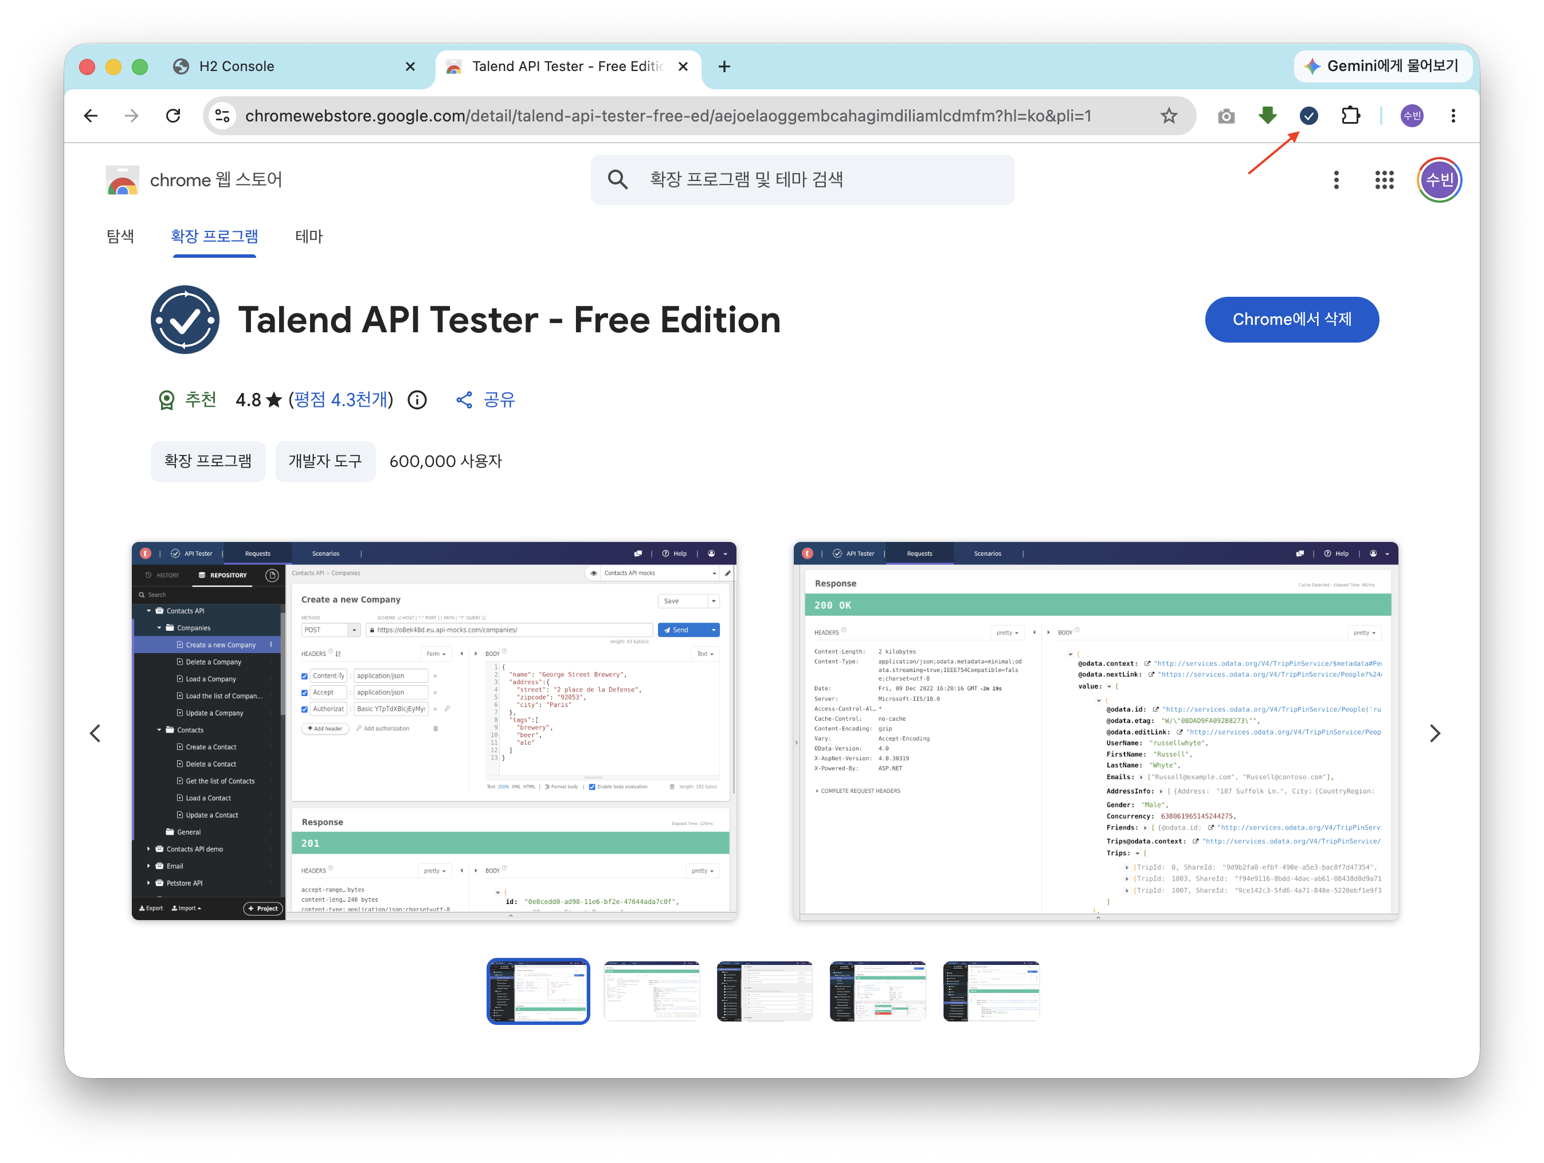Close the H2 Console tab
The height and width of the screenshot is (1163, 1544).
pos(410,66)
